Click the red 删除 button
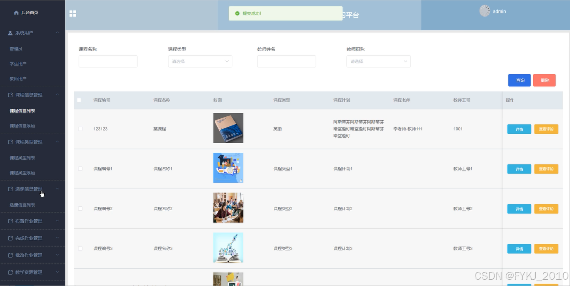Screen dimensions: 570x286 544,80
